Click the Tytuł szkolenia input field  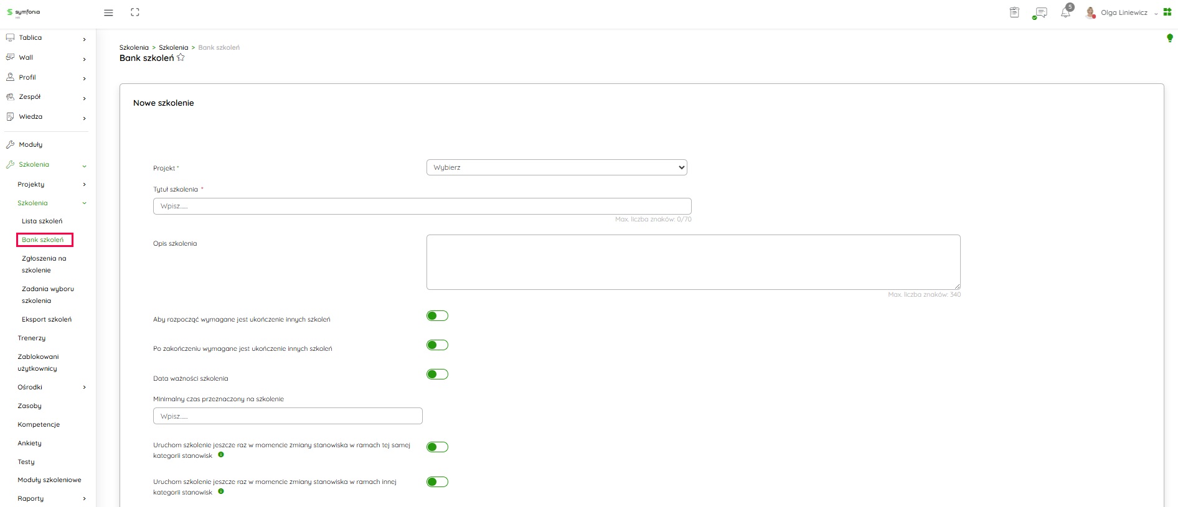tap(422, 206)
